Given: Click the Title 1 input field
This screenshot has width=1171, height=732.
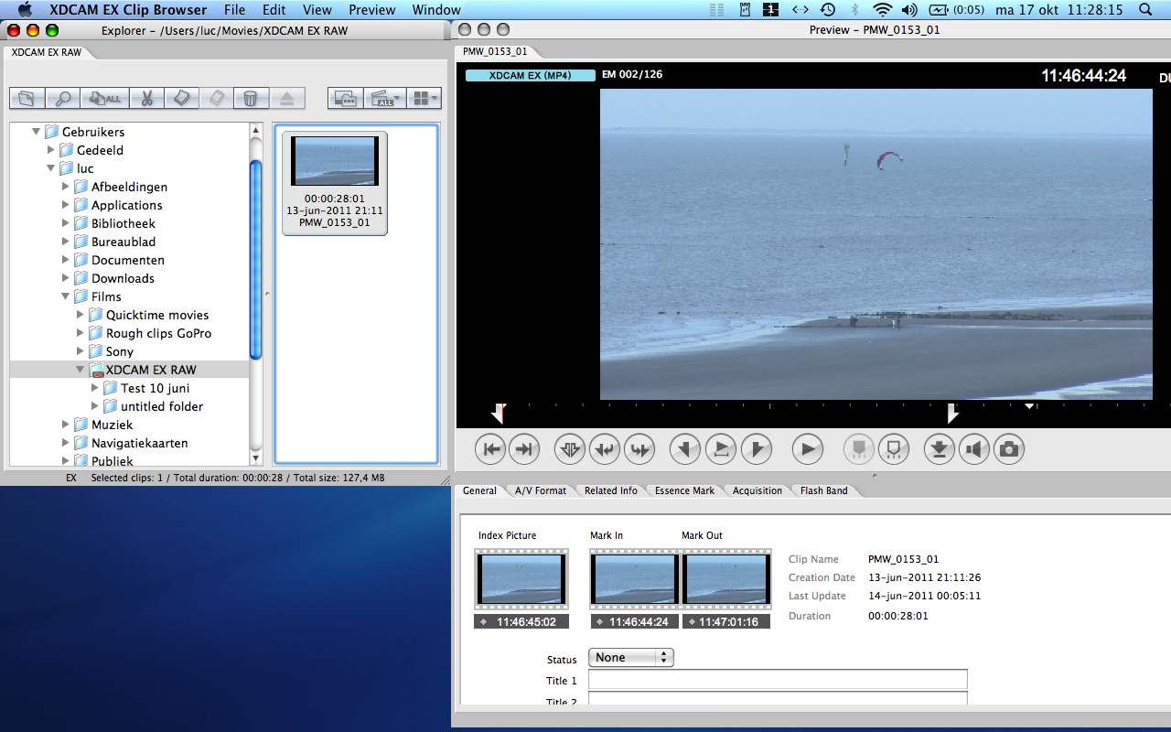Looking at the screenshot, I should click(x=778, y=680).
